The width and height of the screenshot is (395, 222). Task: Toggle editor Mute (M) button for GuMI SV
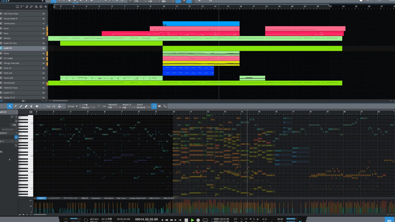(x=12, y=117)
